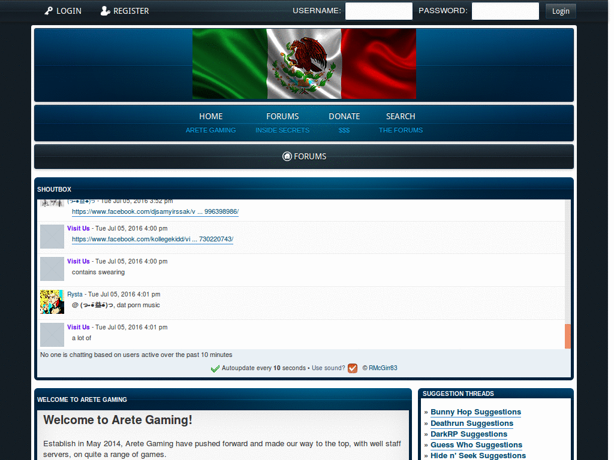Click the Mexican flag banner image
The image size is (614, 460).
coord(304,63)
